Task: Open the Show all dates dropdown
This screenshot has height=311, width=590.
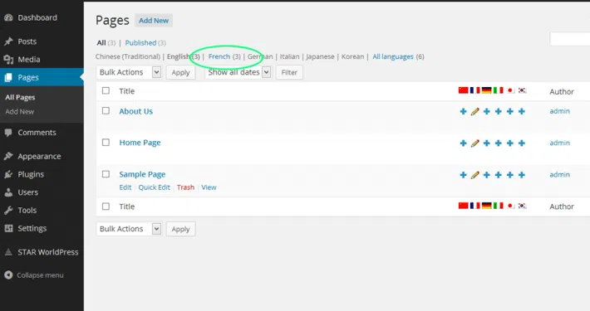Action: pos(238,72)
